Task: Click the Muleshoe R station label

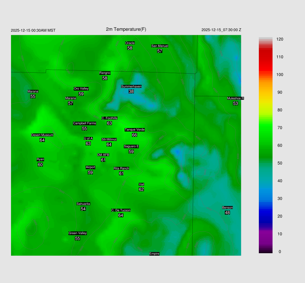Action: pos(235,98)
